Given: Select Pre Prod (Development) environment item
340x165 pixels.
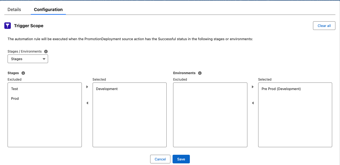Looking at the screenshot, I should [x=281, y=89].
